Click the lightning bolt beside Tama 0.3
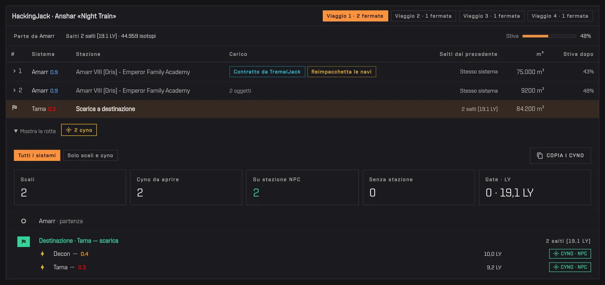 pyautogui.click(x=42, y=267)
